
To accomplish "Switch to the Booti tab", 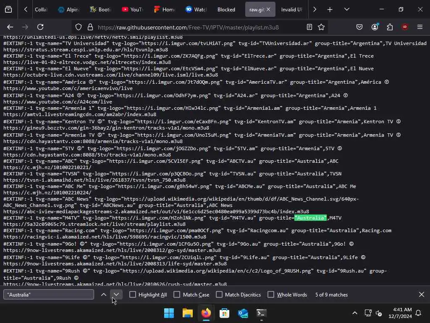I will click(x=100, y=9).
